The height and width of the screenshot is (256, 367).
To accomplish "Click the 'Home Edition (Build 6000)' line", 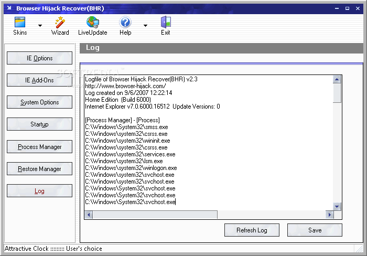I will (x=118, y=100).
